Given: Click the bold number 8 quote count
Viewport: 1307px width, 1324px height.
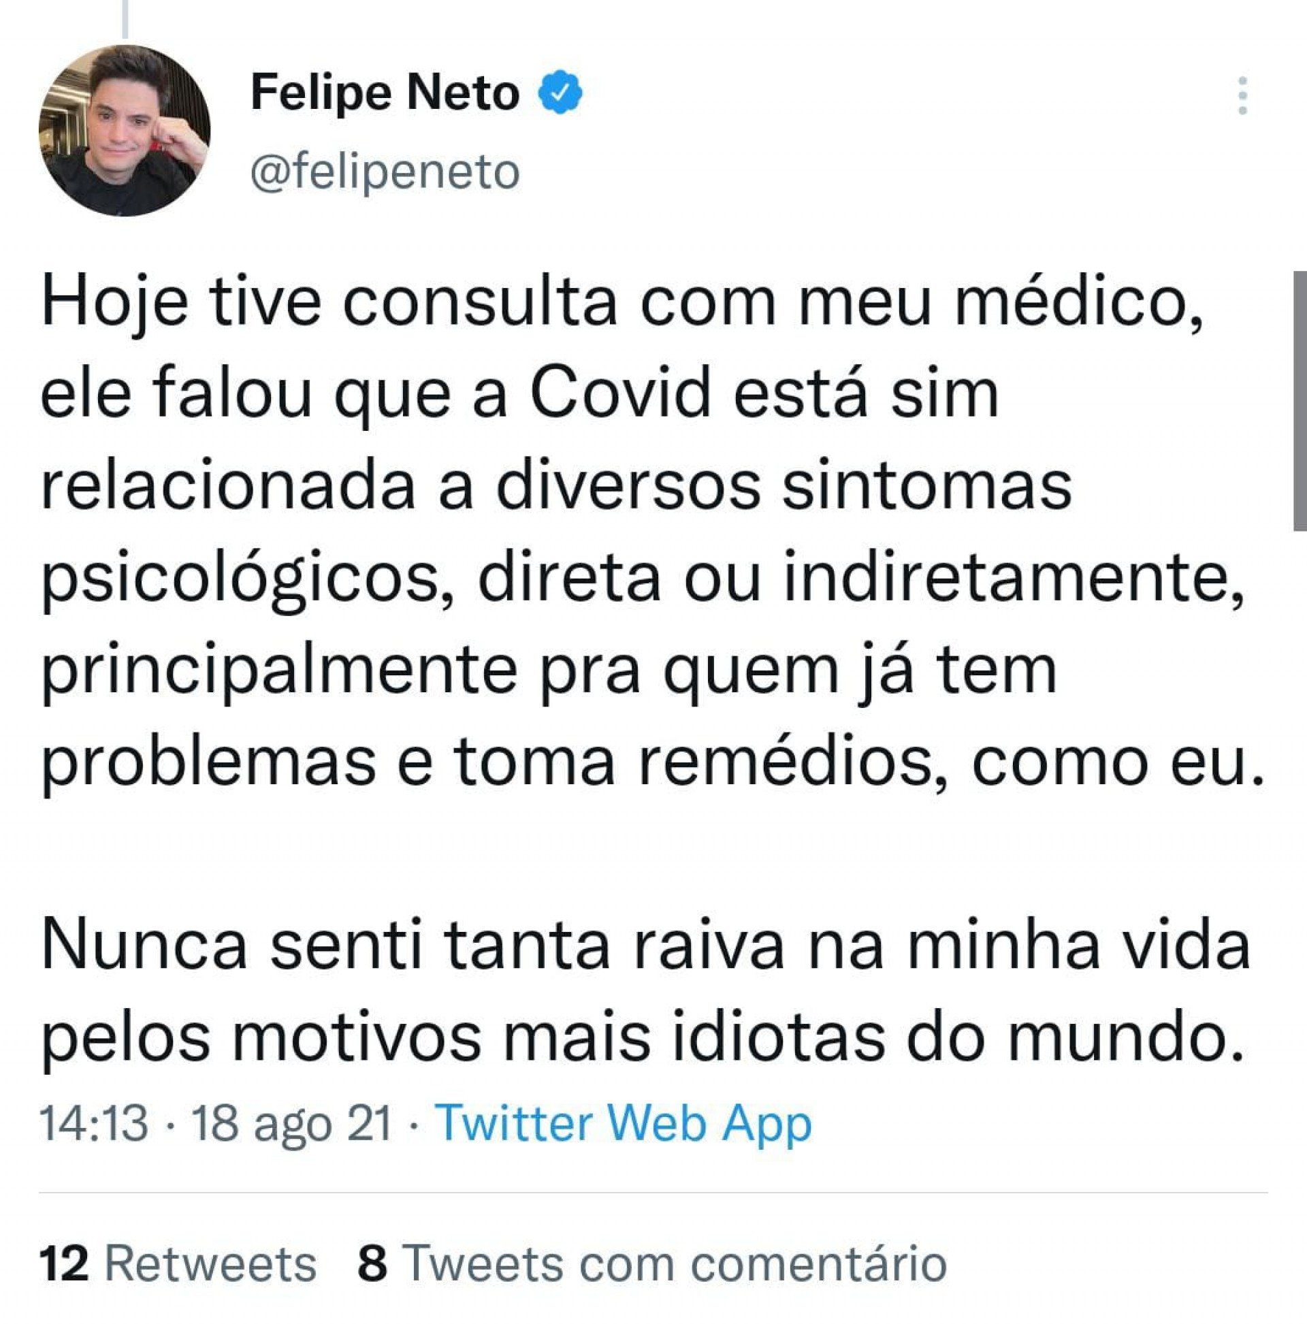Looking at the screenshot, I should pos(372,1263).
